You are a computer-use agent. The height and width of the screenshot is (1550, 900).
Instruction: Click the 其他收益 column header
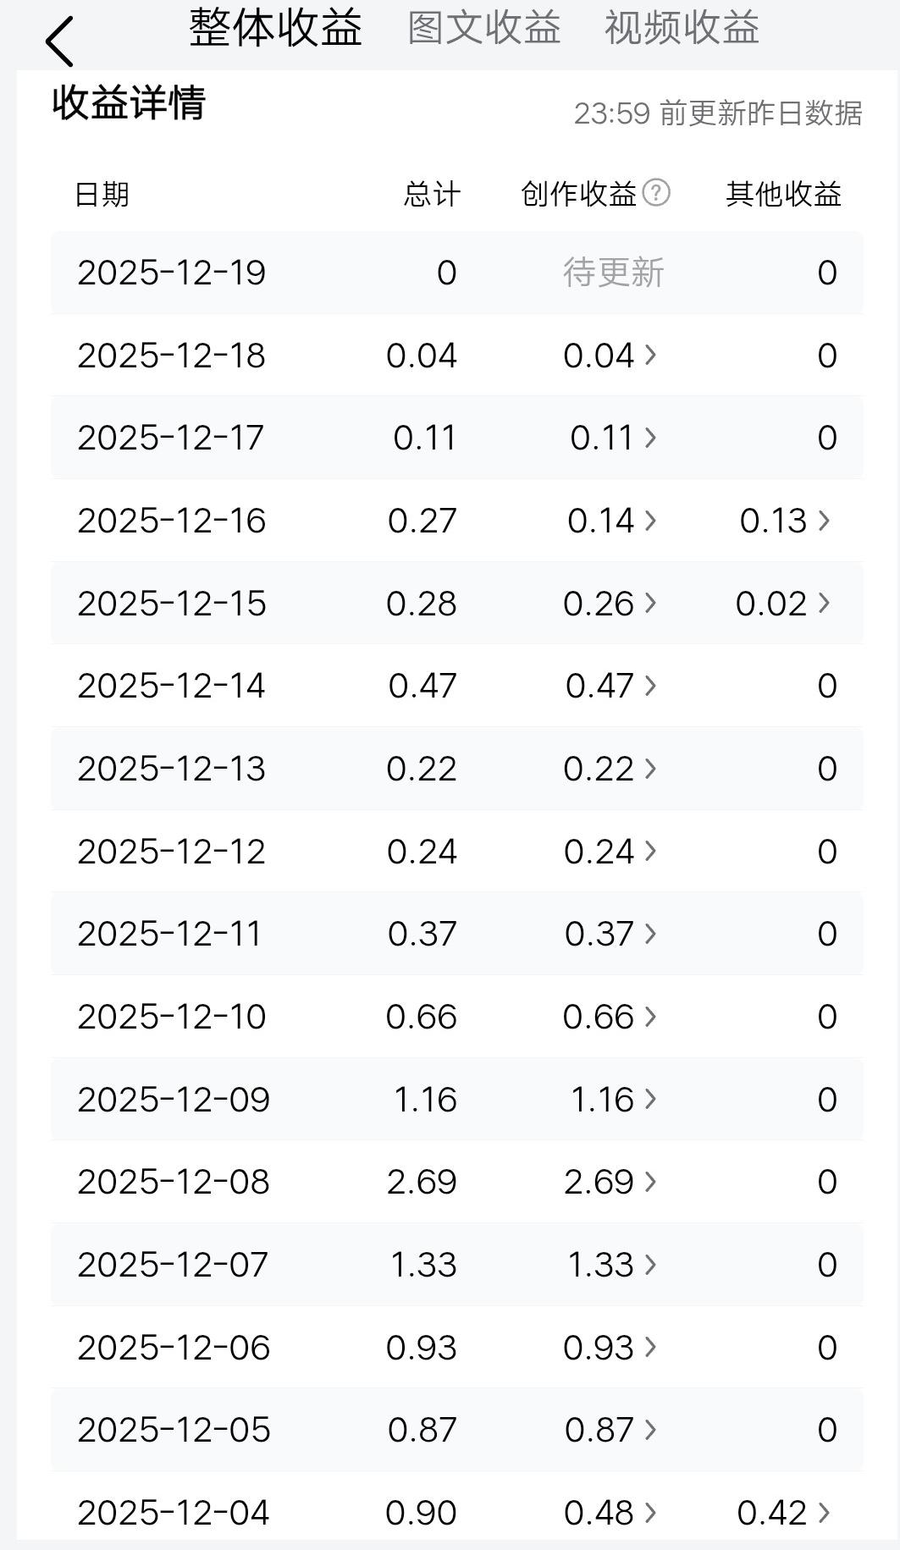[x=783, y=195]
